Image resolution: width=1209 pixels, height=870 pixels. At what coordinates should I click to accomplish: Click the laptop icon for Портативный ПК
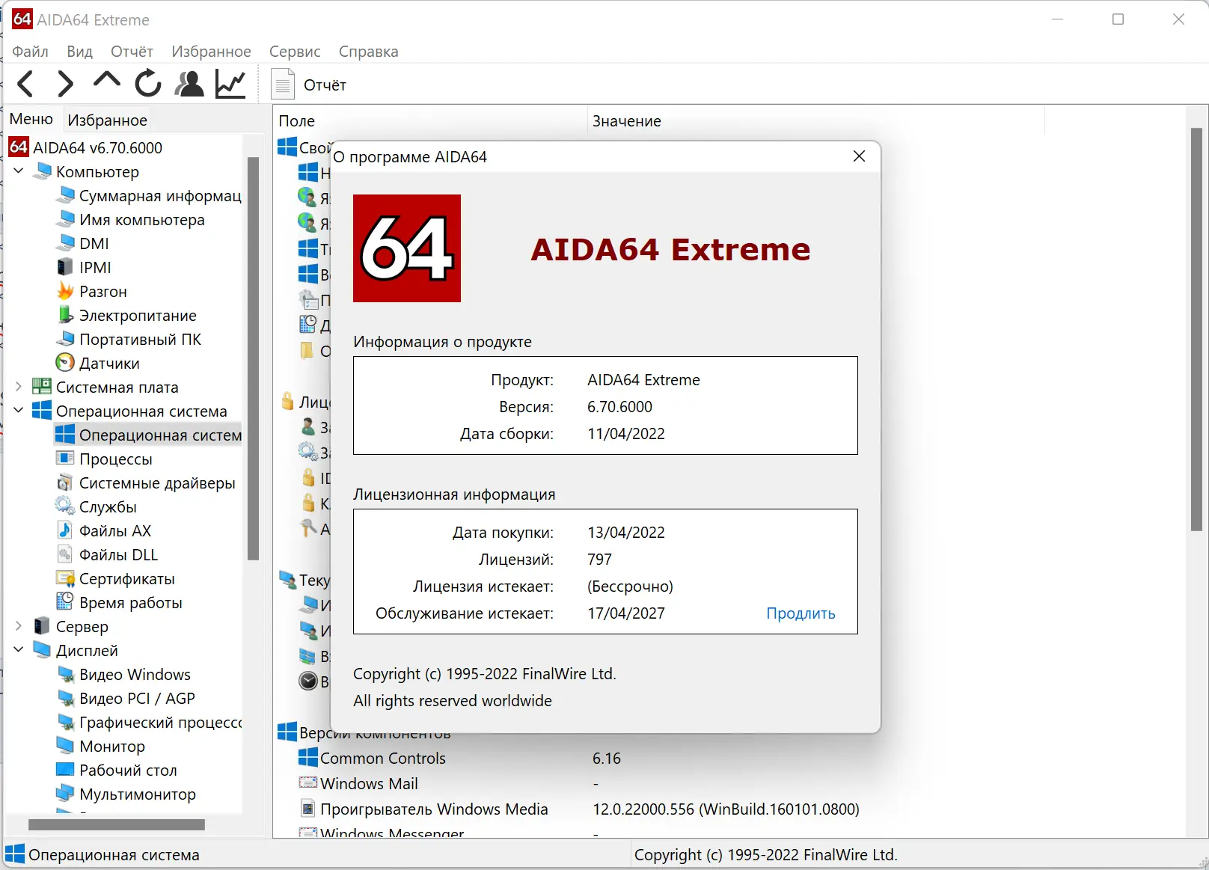tap(66, 339)
